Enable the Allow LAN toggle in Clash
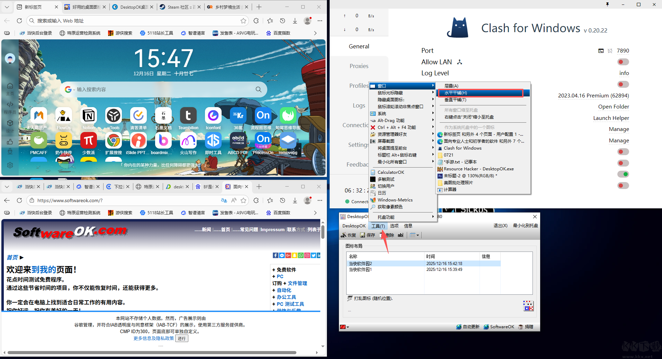The image size is (662, 359). (623, 62)
